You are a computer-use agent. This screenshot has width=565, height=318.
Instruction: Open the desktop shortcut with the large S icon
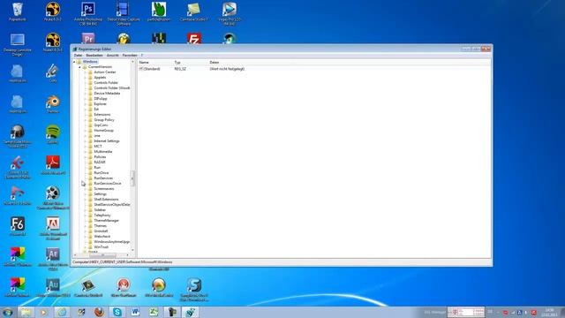[194, 289]
